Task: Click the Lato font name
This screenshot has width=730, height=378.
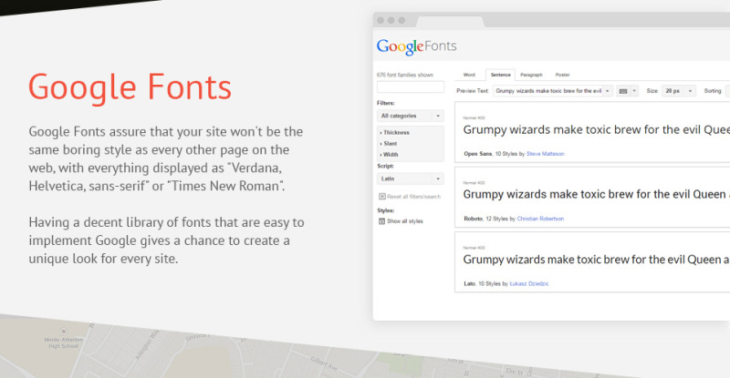Action: point(469,283)
